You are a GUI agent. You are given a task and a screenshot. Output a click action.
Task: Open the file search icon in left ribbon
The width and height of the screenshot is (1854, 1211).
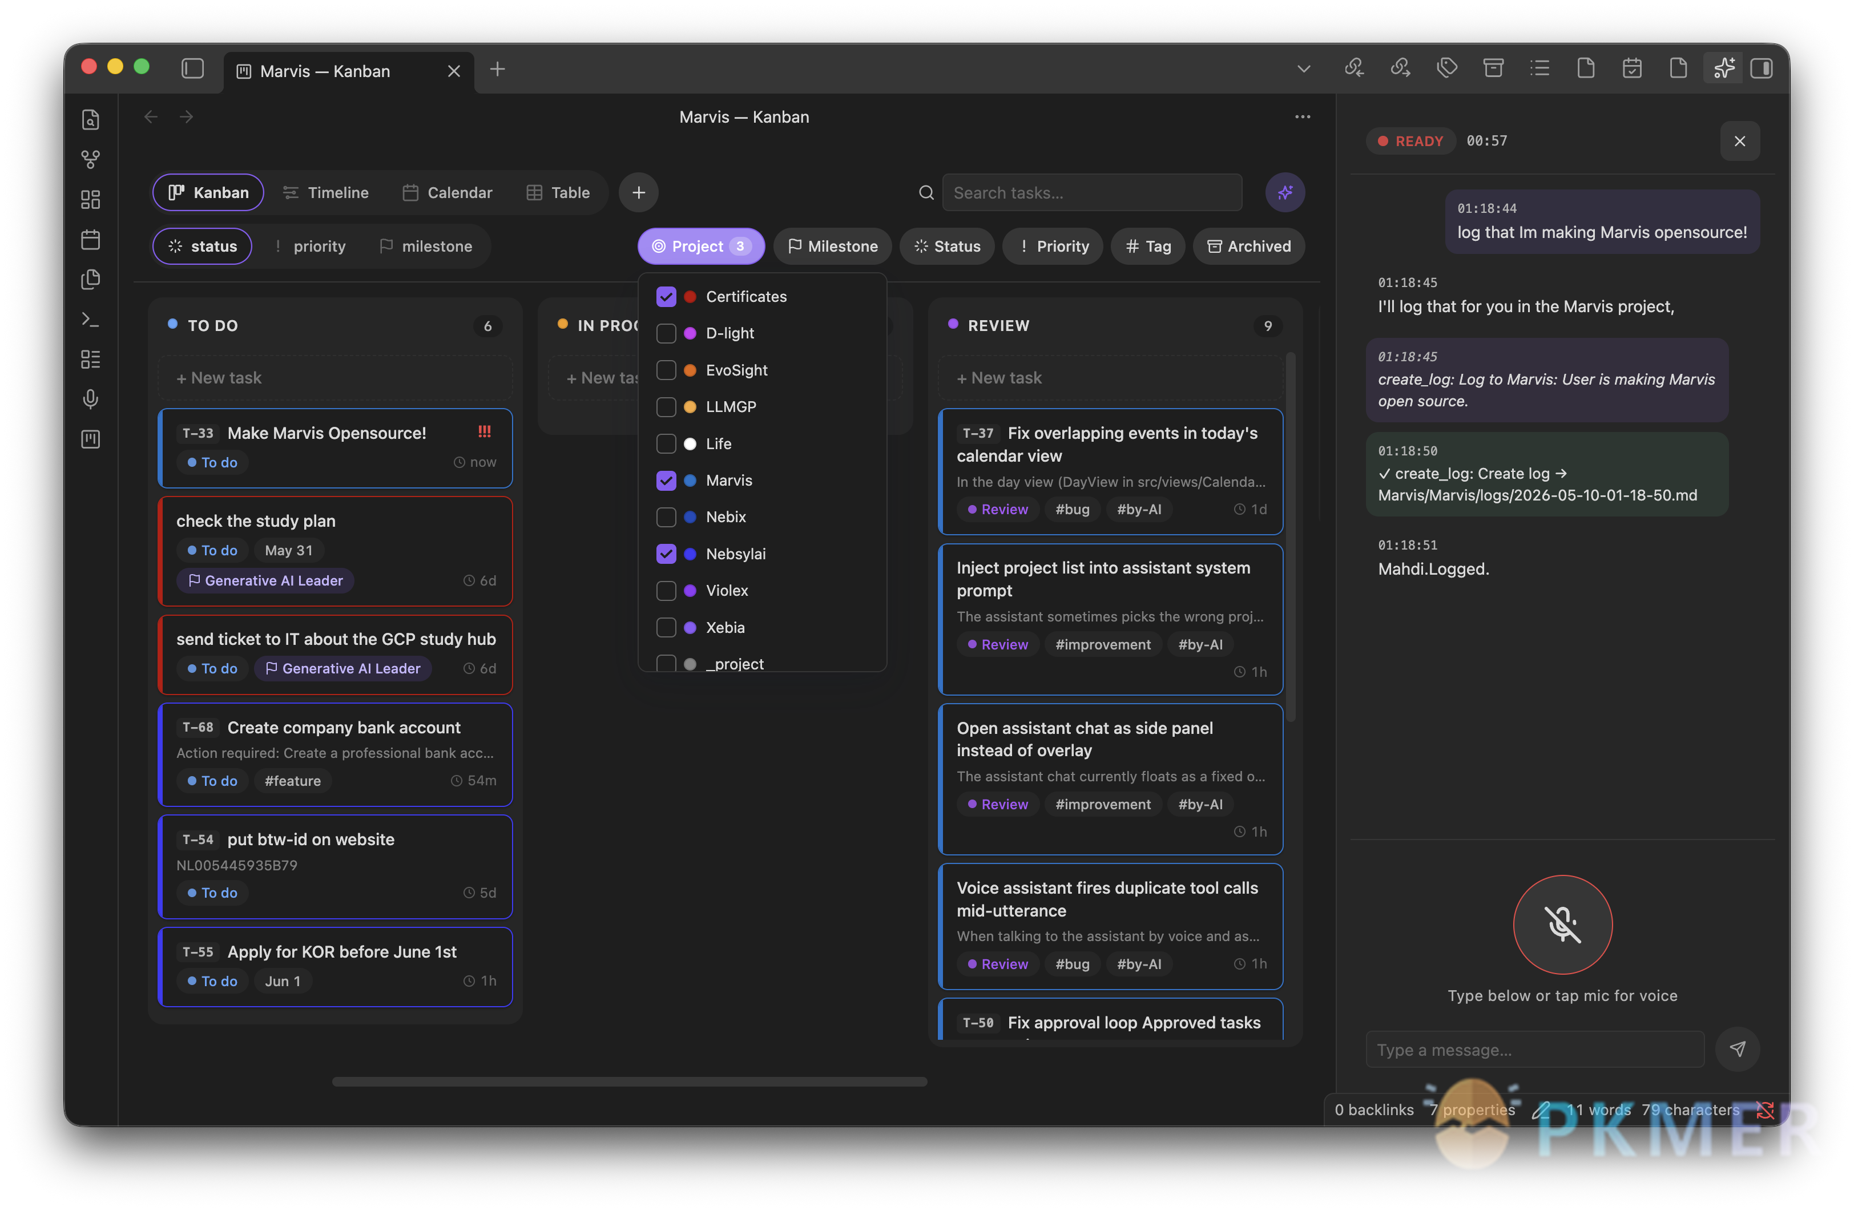[x=90, y=120]
